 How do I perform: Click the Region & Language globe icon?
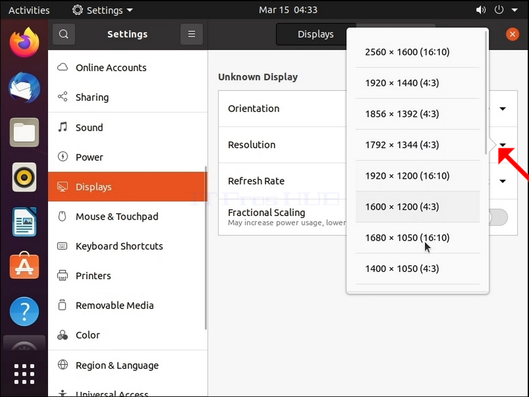point(63,364)
